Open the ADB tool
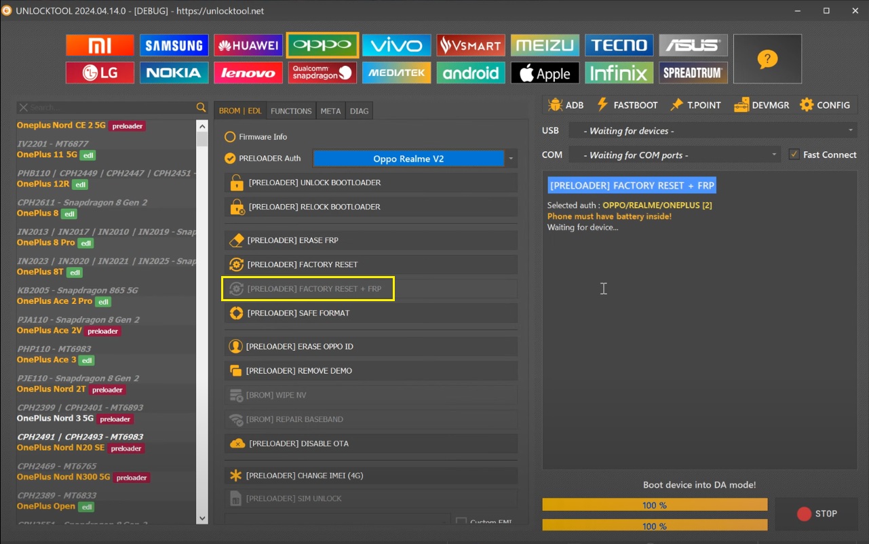The image size is (869, 544). coord(566,105)
